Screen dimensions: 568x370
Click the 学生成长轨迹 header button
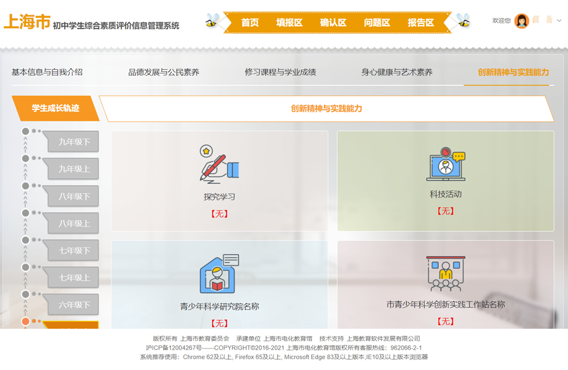pyautogui.click(x=55, y=108)
